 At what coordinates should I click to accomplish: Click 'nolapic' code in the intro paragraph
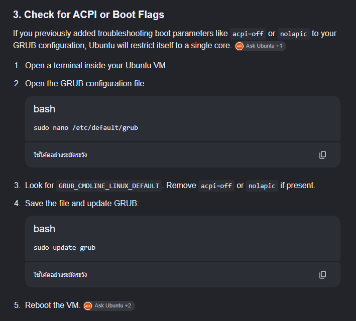(x=293, y=34)
